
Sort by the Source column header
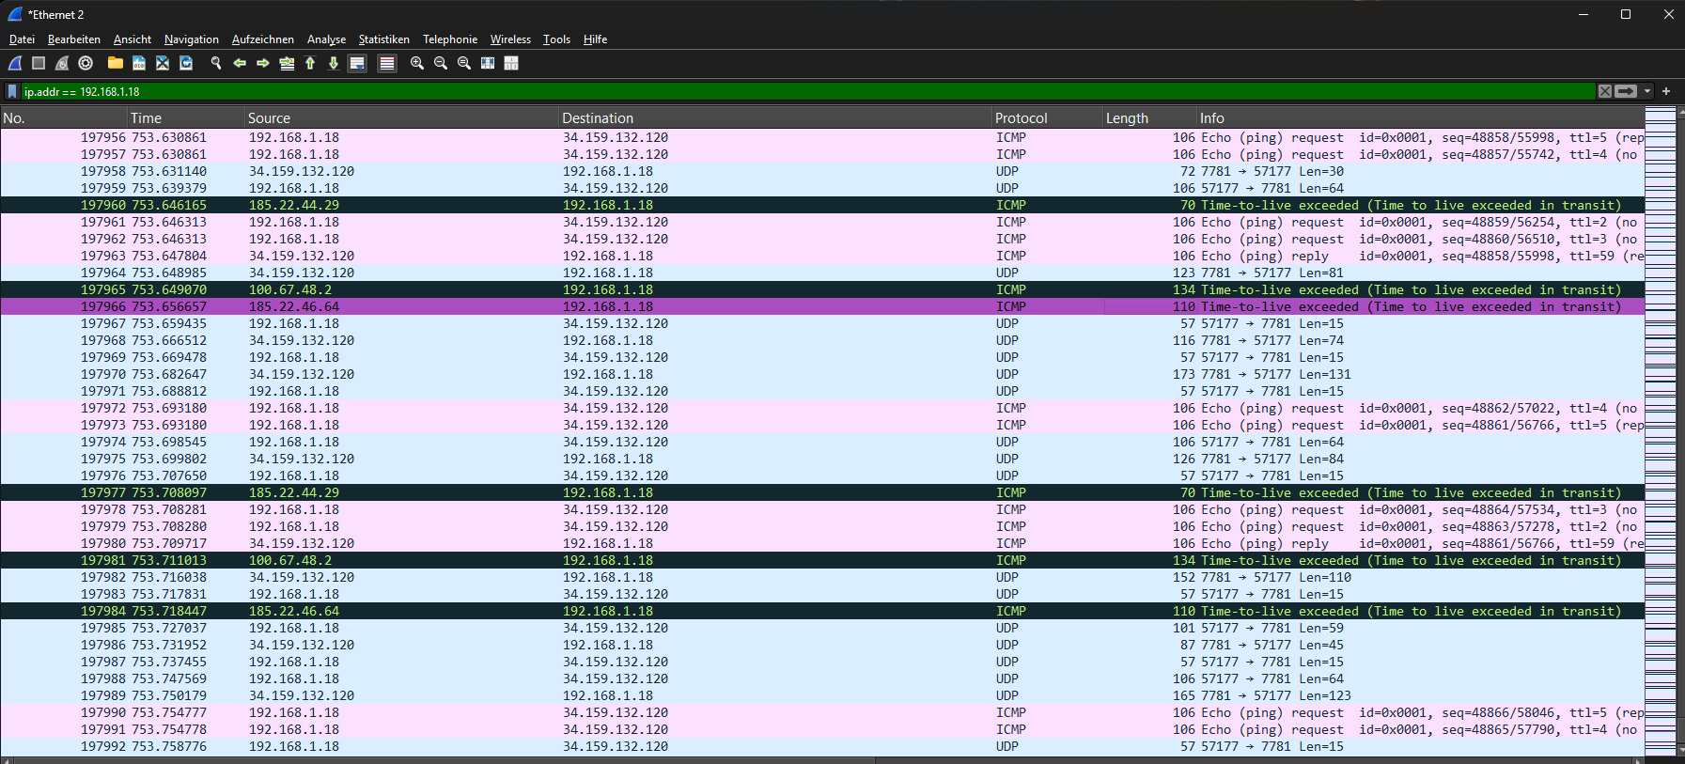coord(401,118)
